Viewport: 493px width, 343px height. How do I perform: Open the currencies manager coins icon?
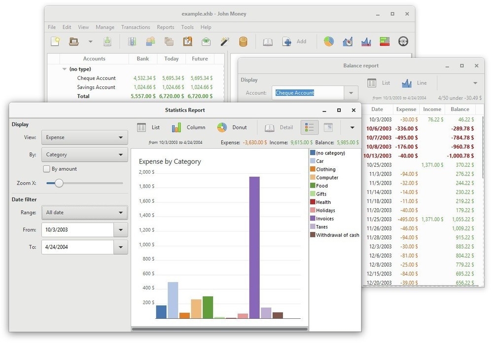tap(243, 41)
